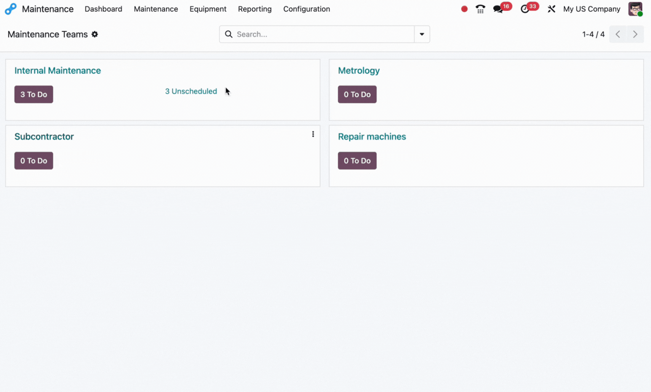Viewport: 651px width, 392px height.
Task: Click the Maintenance Teams breadcrumb title
Action: pos(48,34)
